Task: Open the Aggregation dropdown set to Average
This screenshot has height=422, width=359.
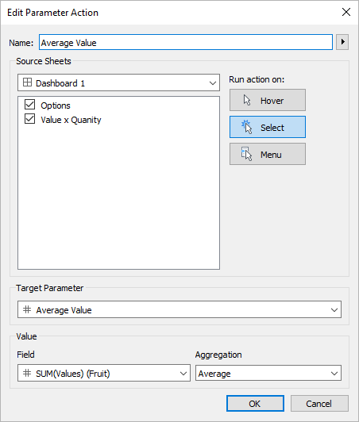Action: click(268, 373)
